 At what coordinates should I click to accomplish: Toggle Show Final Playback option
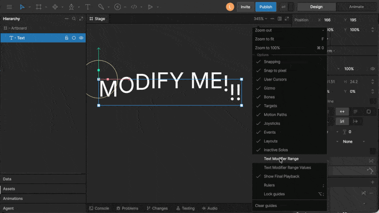pyautogui.click(x=290, y=176)
